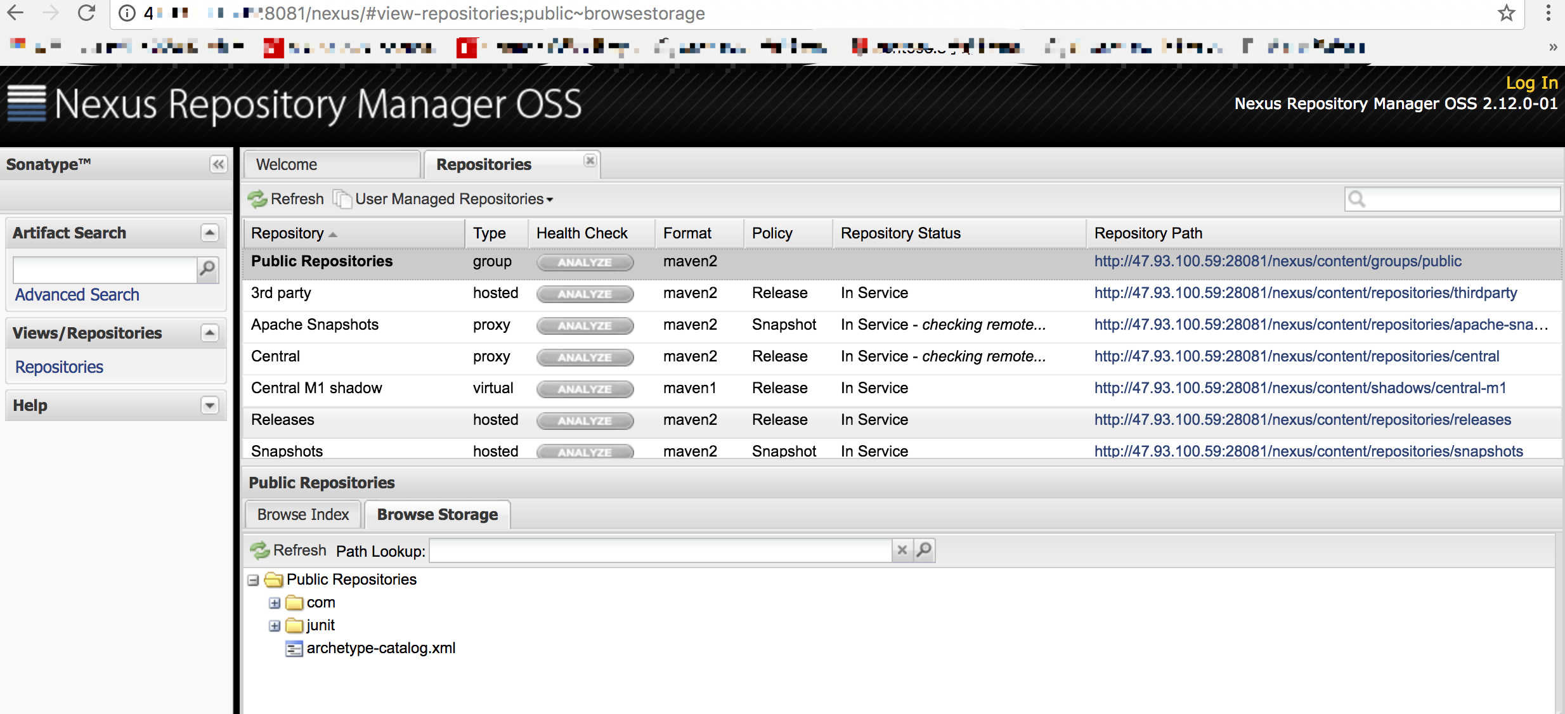1565x714 pixels.
Task: Open the thirdparty repository path link
Action: (1306, 293)
